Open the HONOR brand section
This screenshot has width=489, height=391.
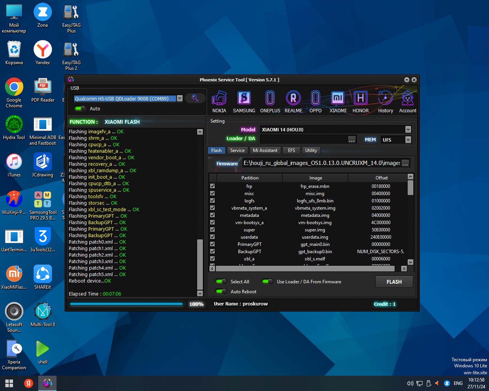pyautogui.click(x=360, y=102)
